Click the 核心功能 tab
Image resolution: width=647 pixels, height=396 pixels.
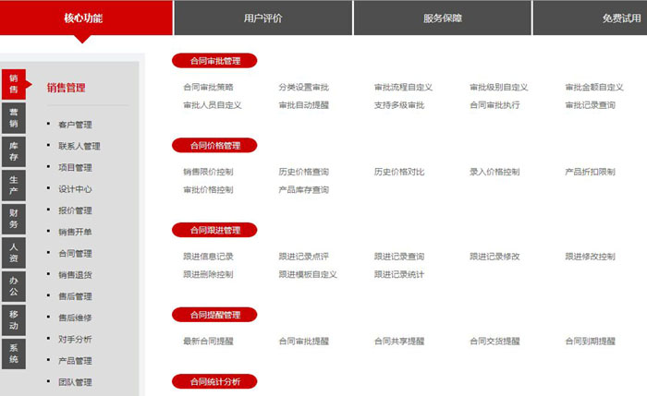(84, 18)
